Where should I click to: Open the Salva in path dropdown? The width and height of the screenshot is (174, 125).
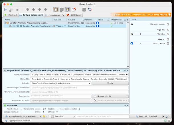click(x=89, y=83)
